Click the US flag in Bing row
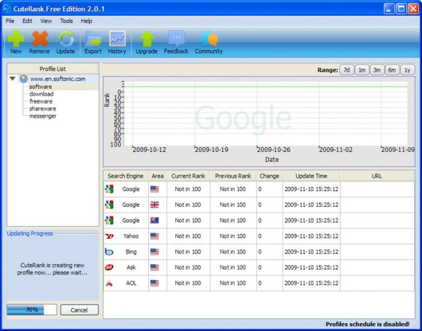422x331 pixels. (x=154, y=252)
